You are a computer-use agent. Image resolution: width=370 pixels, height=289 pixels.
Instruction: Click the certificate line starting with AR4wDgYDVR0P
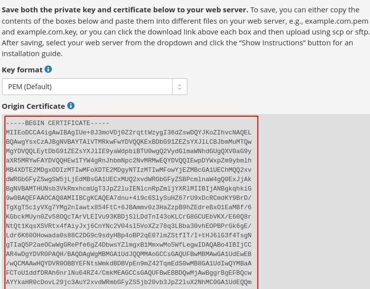[x=129, y=254]
